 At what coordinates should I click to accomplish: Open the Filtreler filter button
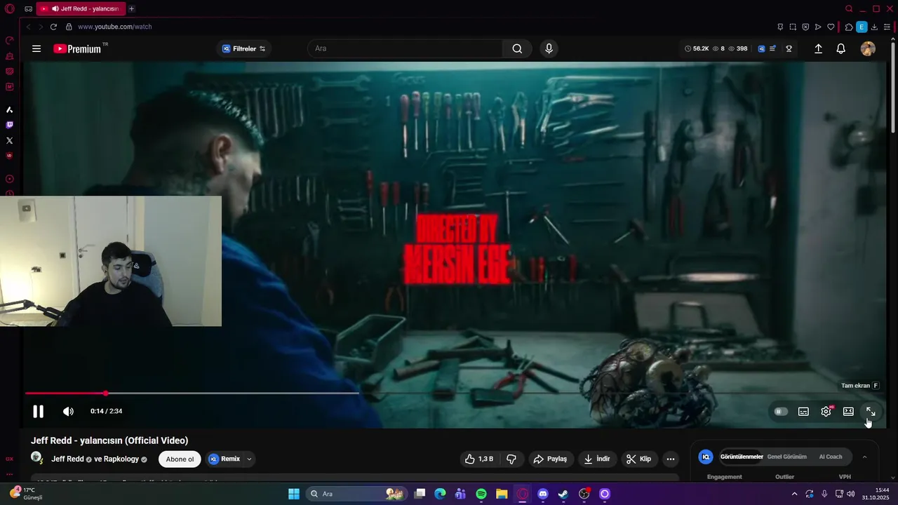coord(243,48)
